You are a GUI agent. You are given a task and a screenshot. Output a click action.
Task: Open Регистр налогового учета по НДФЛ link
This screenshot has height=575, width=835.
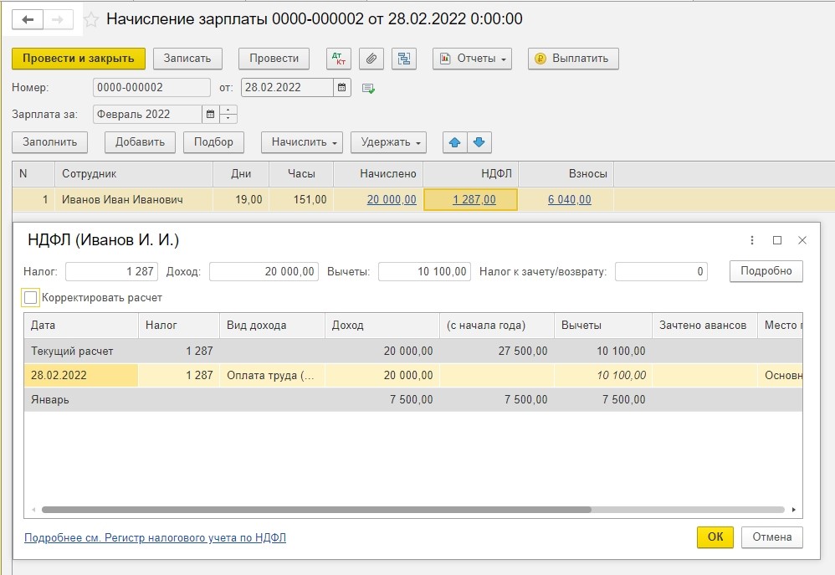[155, 537]
